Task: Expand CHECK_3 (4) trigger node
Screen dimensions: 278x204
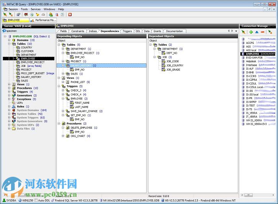Action: click(63, 90)
